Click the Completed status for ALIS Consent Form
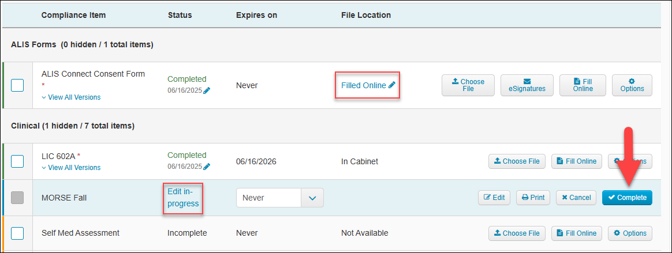The image size is (672, 253). (x=187, y=79)
